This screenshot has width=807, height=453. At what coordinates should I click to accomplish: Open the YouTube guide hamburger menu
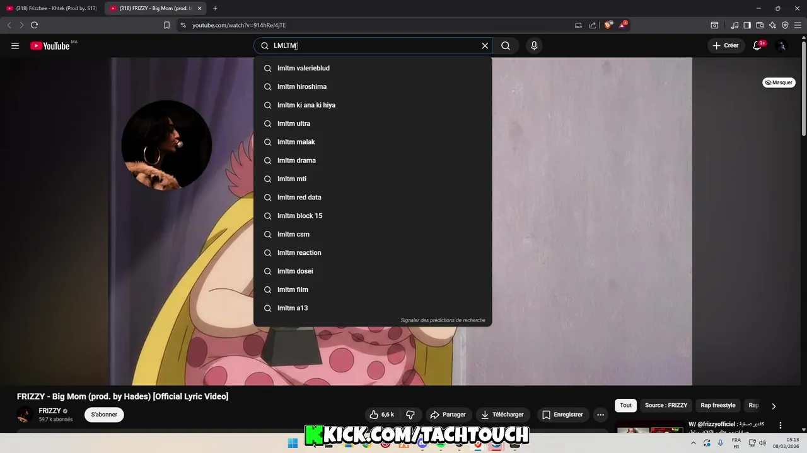(15, 46)
